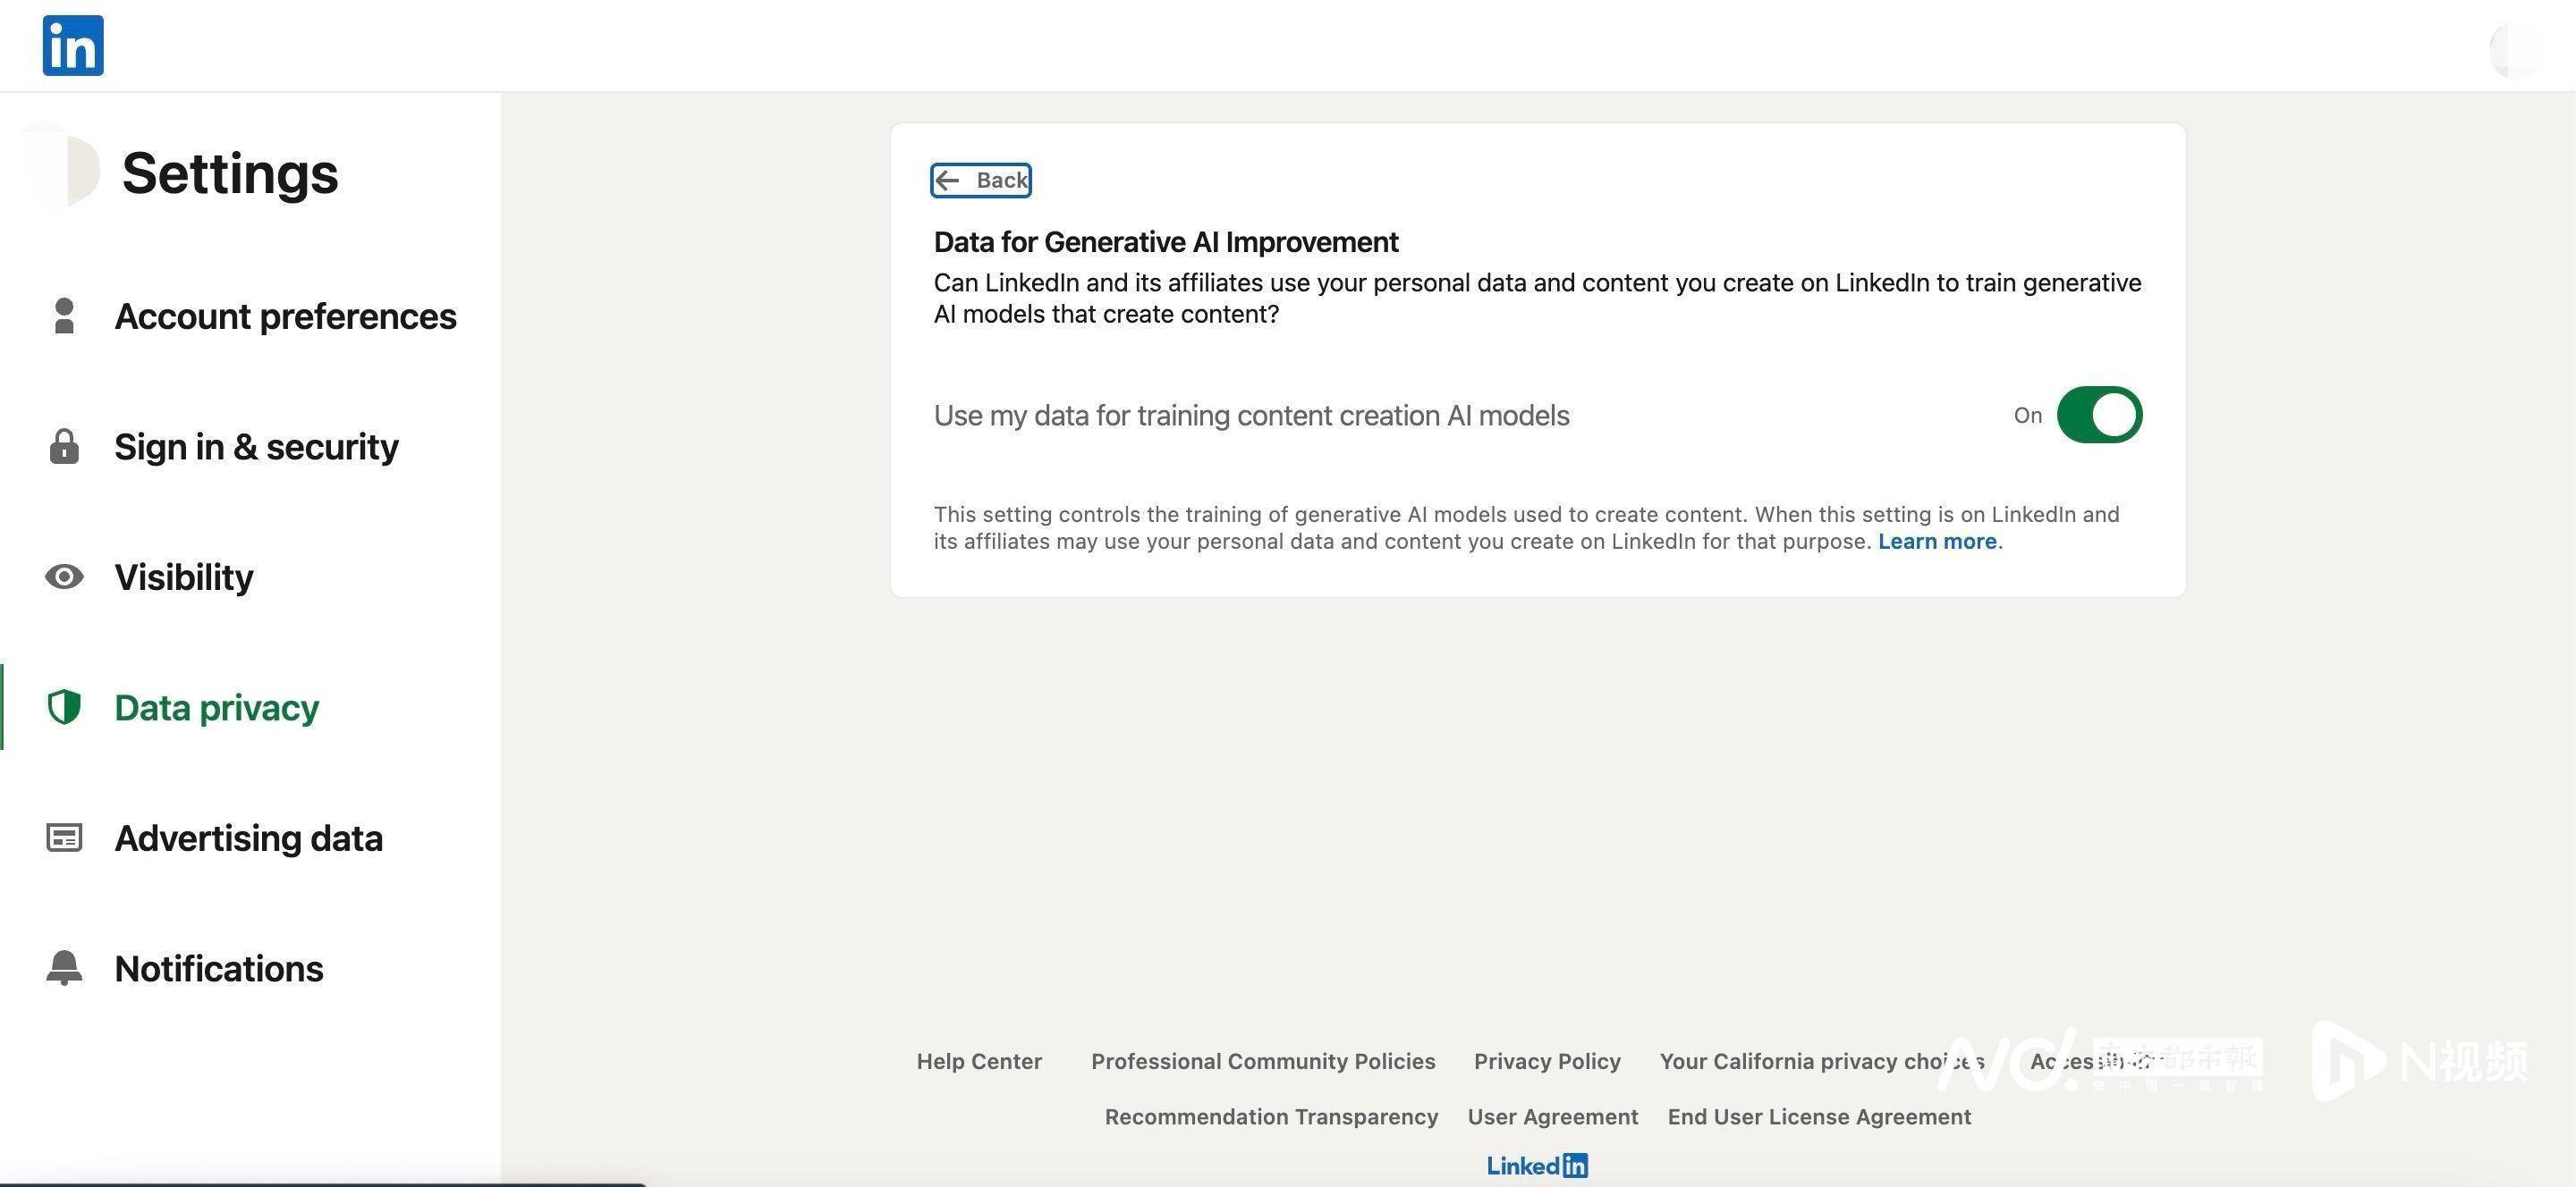Open Recommendation Transparency link
This screenshot has height=1187, width=2576.
point(1271,1116)
